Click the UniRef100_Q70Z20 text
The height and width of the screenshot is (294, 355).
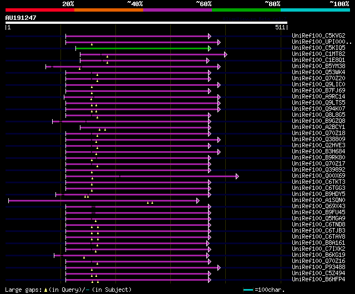[x=318, y=79]
